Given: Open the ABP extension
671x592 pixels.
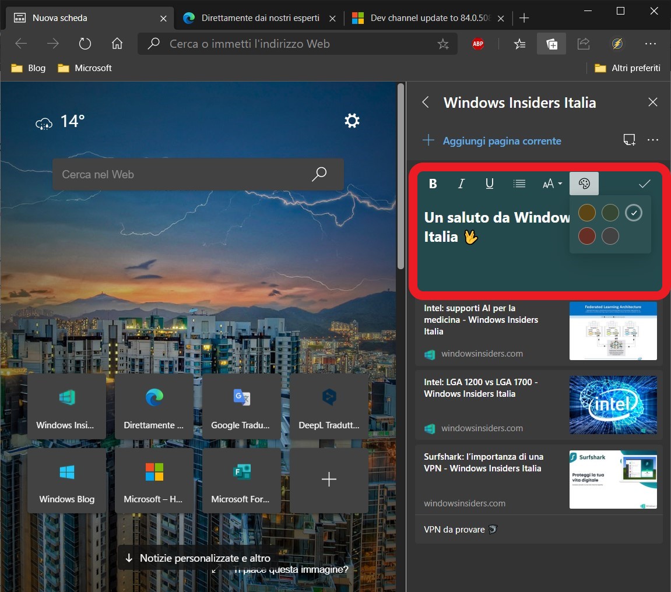Looking at the screenshot, I should tap(477, 44).
